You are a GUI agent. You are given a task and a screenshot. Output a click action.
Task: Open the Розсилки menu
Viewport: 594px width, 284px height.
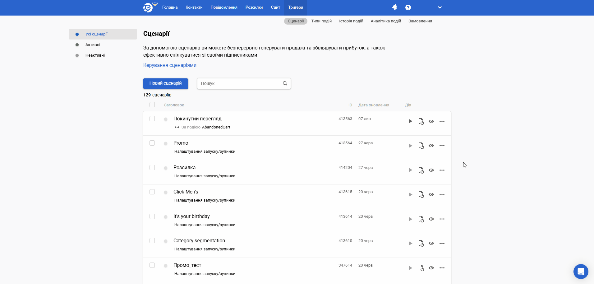pyautogui.click(x=254, y=7)
